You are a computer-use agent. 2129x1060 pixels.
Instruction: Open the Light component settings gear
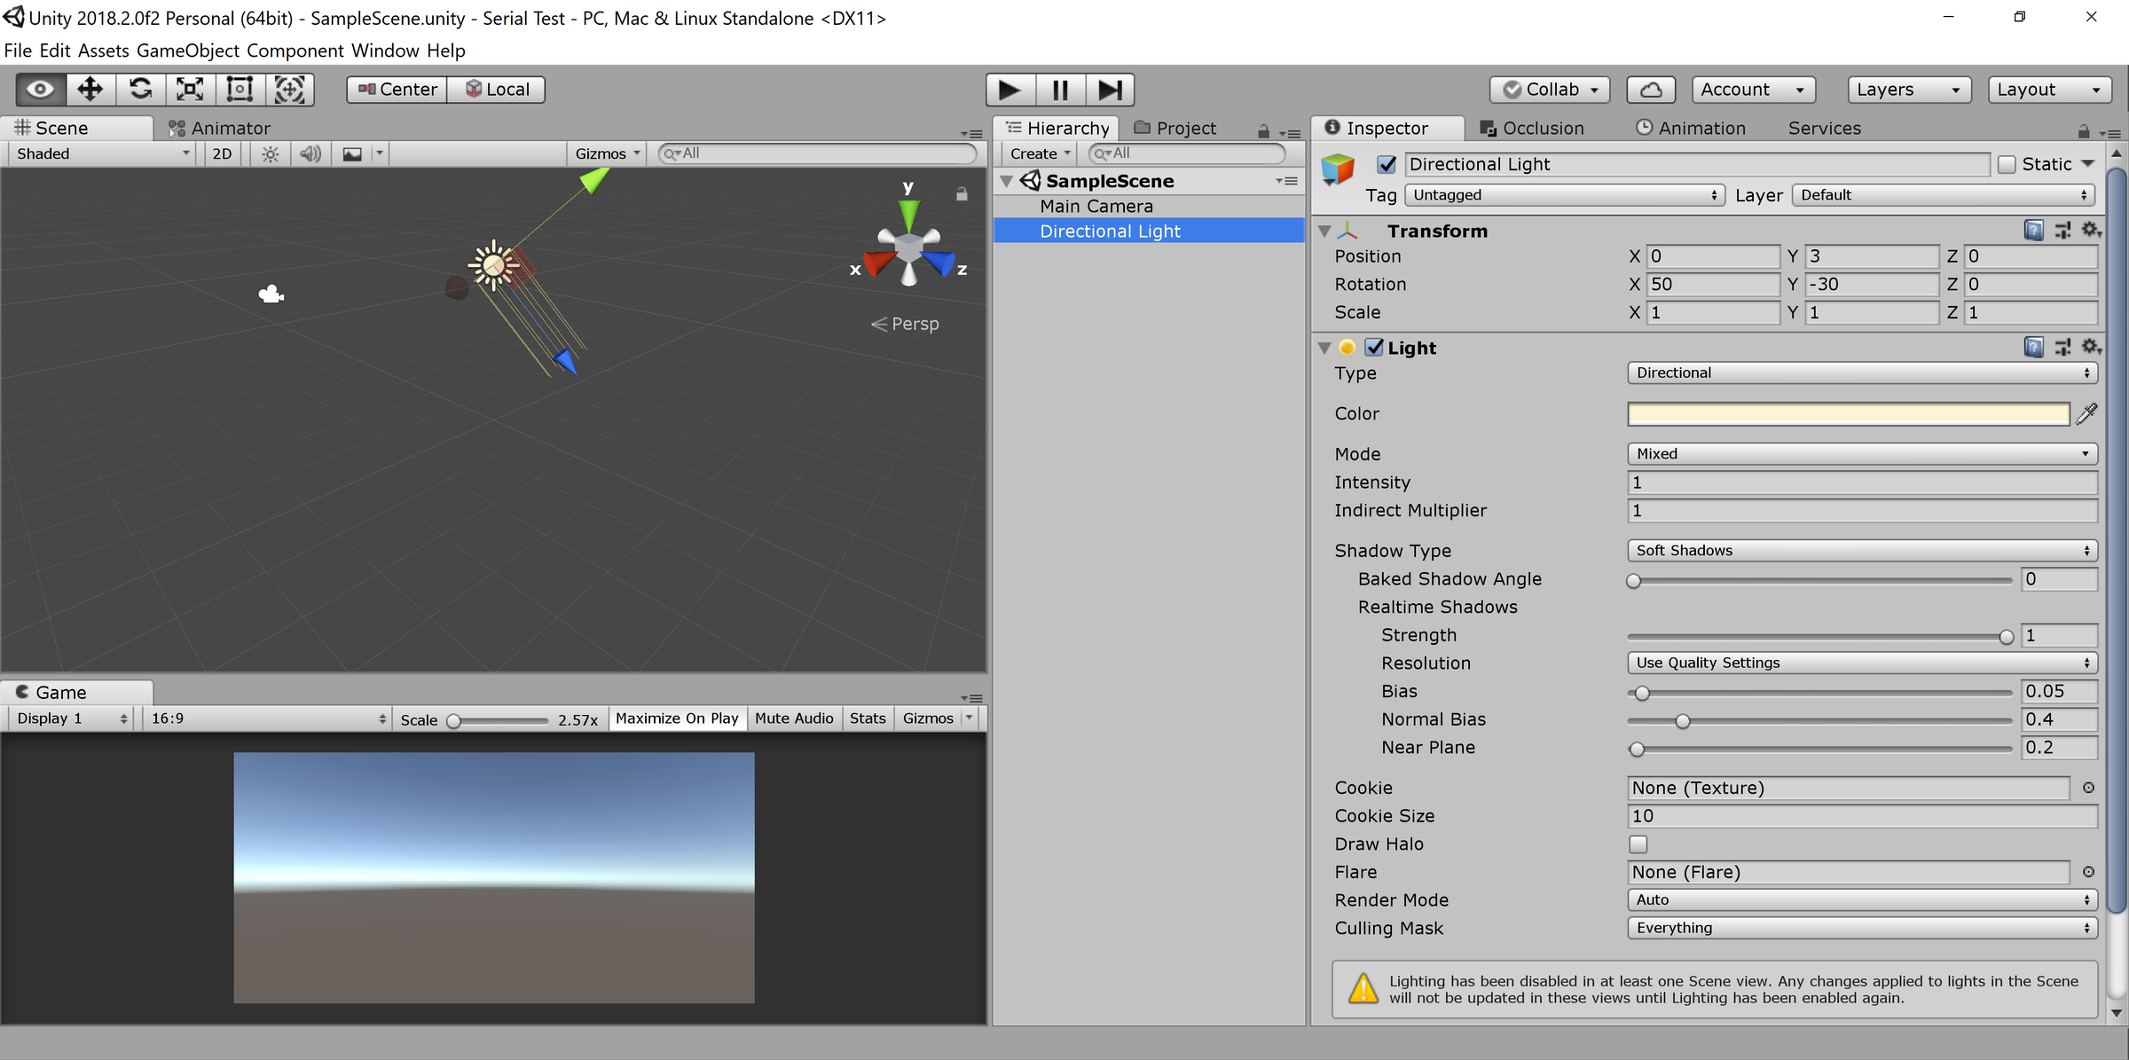tap(2091, 346)
